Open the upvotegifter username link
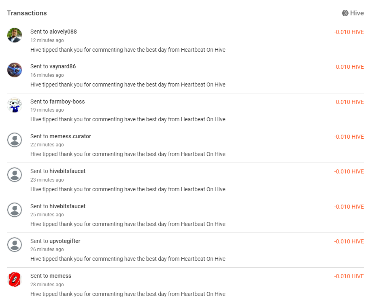The height and width of the screenshot is (298, 368). [65, 241]
